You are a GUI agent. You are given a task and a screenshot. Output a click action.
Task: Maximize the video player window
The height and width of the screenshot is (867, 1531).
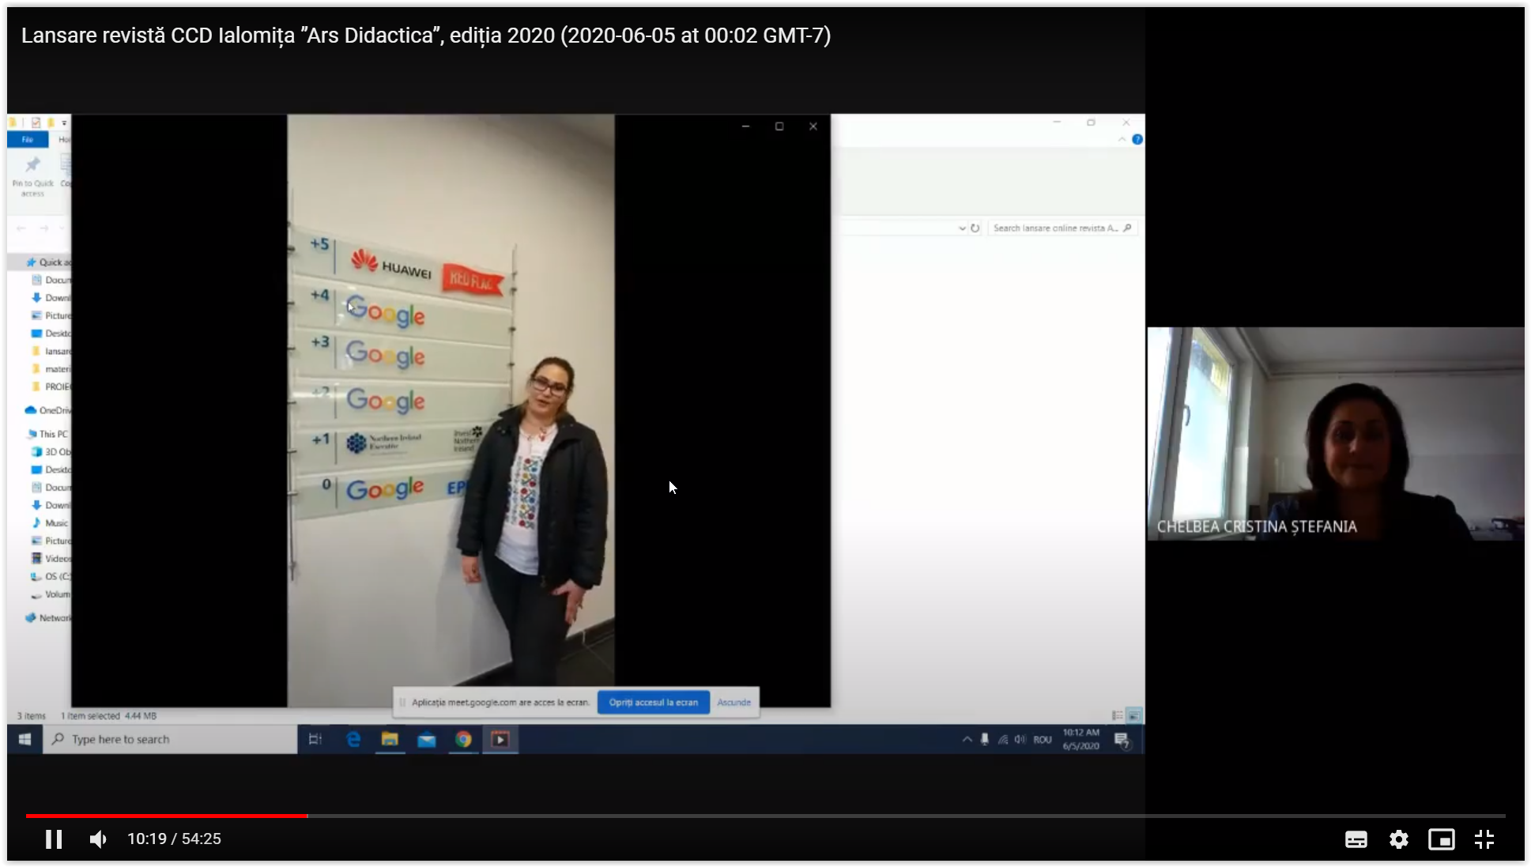tap(779, 126)
